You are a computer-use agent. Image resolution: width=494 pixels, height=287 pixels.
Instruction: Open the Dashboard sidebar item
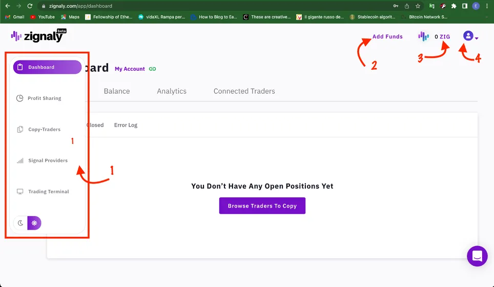[x=47, y=67]
